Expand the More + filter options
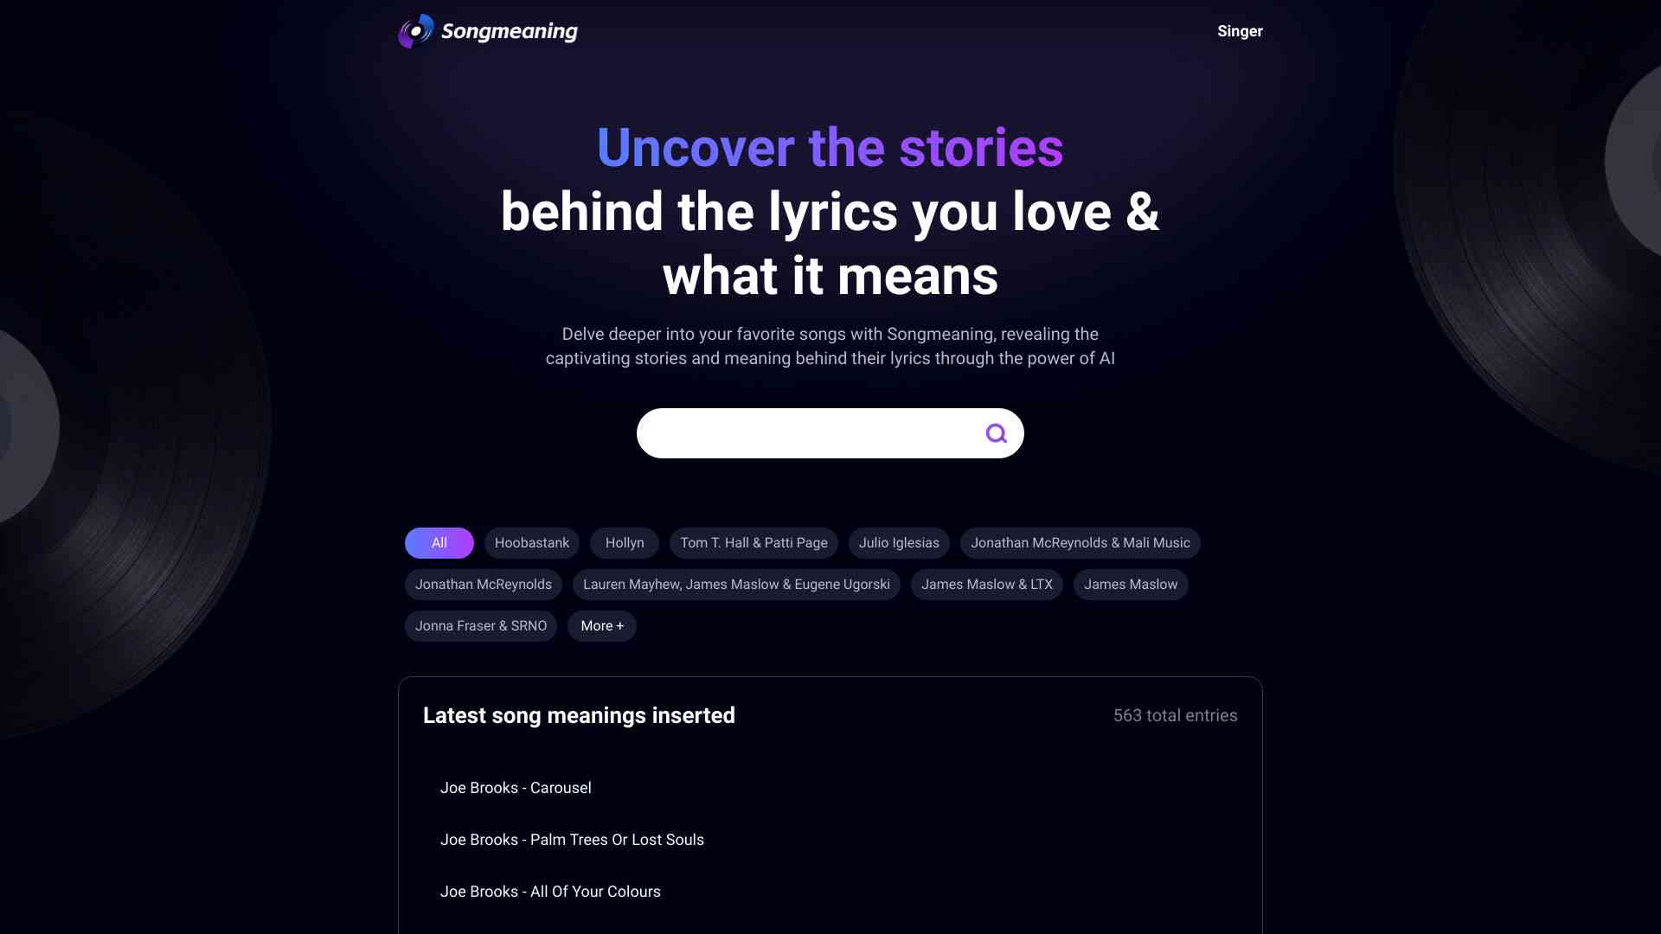Viewport: 1661px width, 934px height. pos(602,625)
